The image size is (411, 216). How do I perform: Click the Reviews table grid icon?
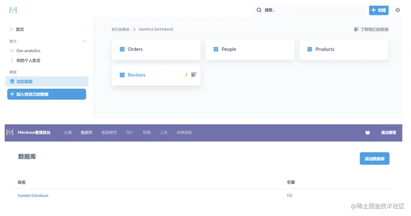pyautogui.click(x=122, y=75)
